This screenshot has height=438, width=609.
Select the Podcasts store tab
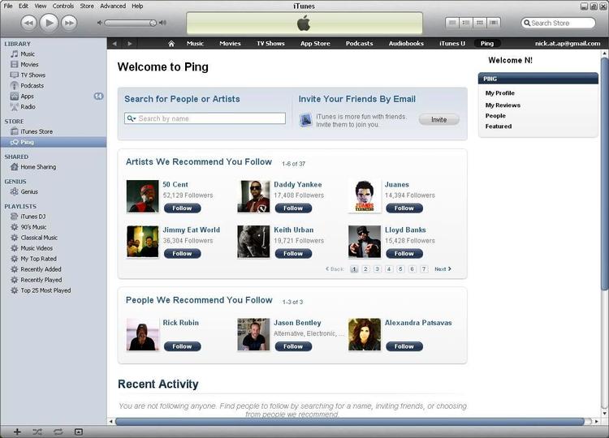pos(359,44)
